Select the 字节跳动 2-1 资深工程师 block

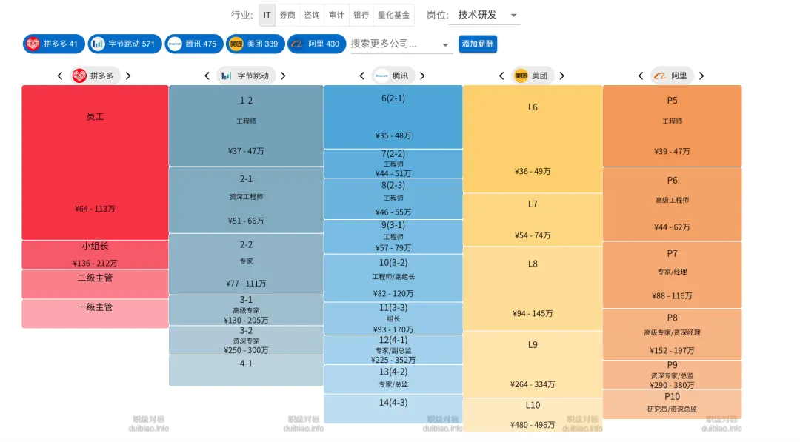coord(246,200)
